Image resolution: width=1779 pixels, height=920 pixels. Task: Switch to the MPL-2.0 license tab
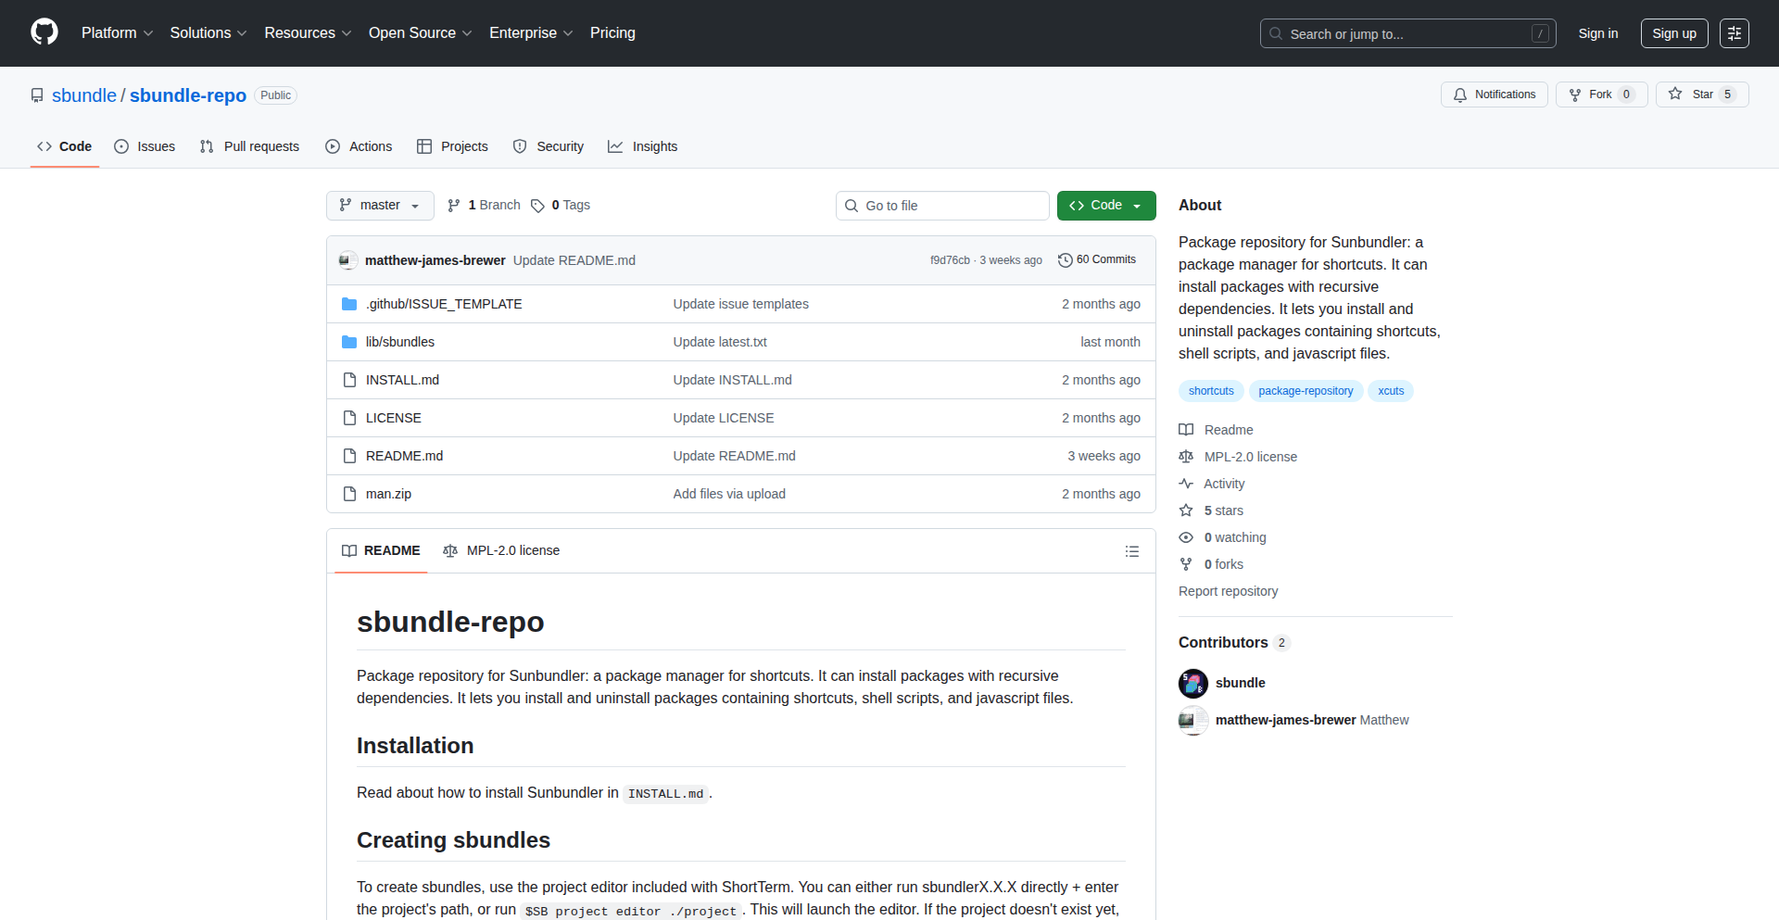coord(501,551)
